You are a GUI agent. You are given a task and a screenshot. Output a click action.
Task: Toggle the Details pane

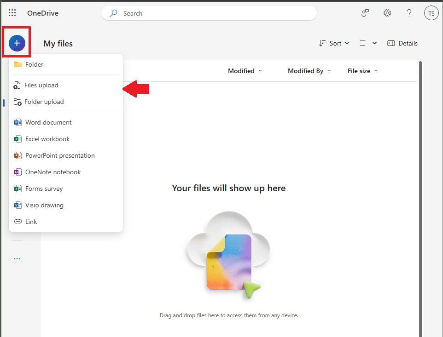pyautogui.click(x=402, y=43)
